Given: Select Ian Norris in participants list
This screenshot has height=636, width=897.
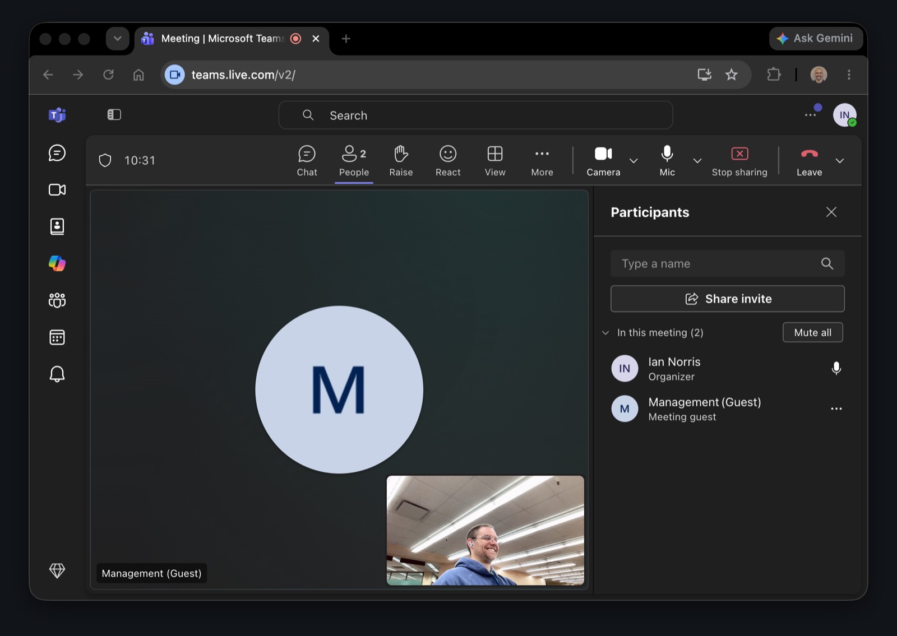Looking at the screenshot, I should point(727,368).
